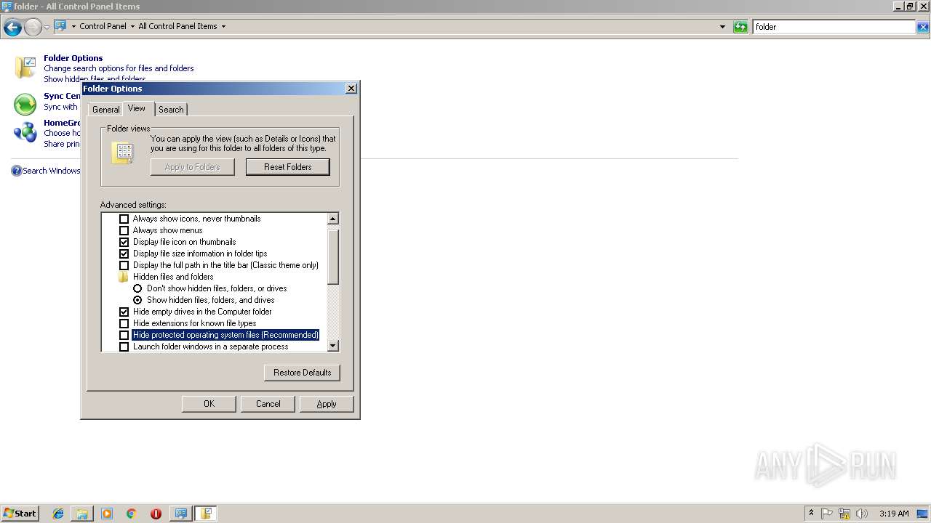Launch Google Chrome from the taskbar
The height and width of the screenshot is (523, 931).
point(132,514)
